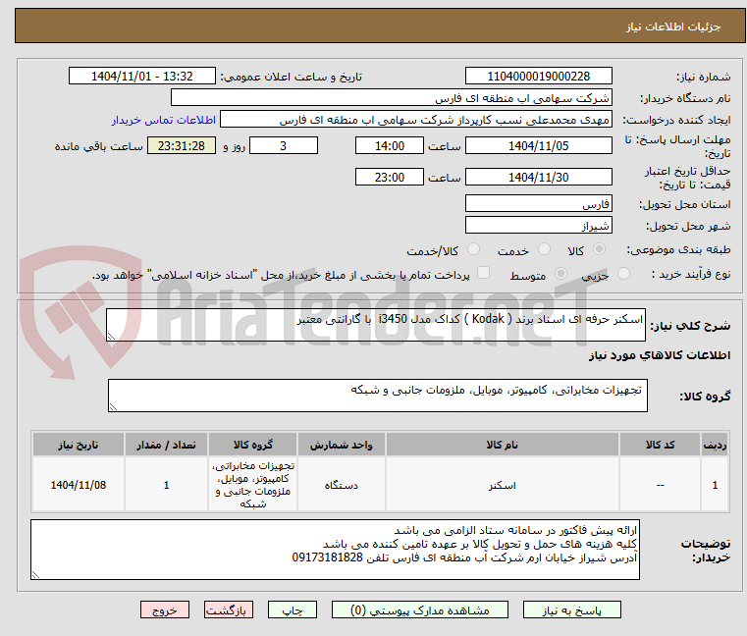The image size is (747, 636).
Task: Click the resize handle of buyer notes area
Action: click(35, 575)
